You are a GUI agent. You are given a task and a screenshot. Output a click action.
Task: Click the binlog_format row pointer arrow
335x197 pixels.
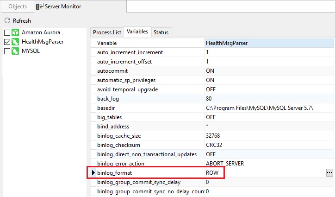pos(93,172)
